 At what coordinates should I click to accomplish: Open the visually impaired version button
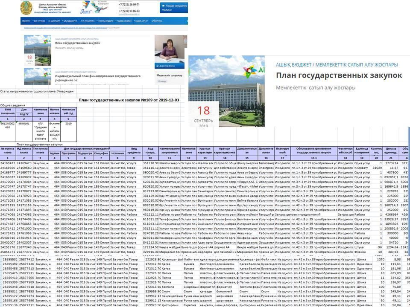[174, 8]
